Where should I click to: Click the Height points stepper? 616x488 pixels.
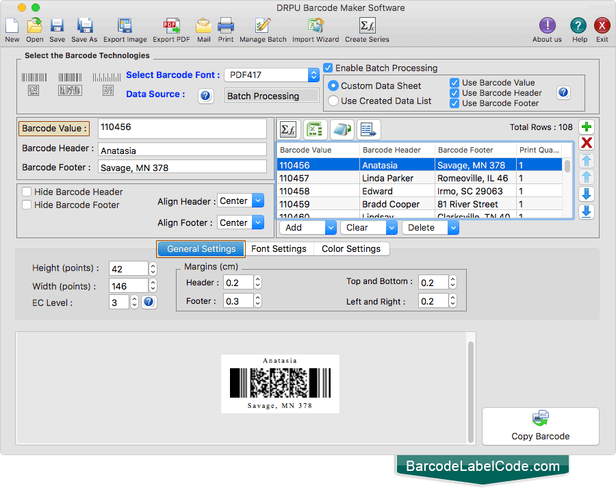tap(153, 269)
